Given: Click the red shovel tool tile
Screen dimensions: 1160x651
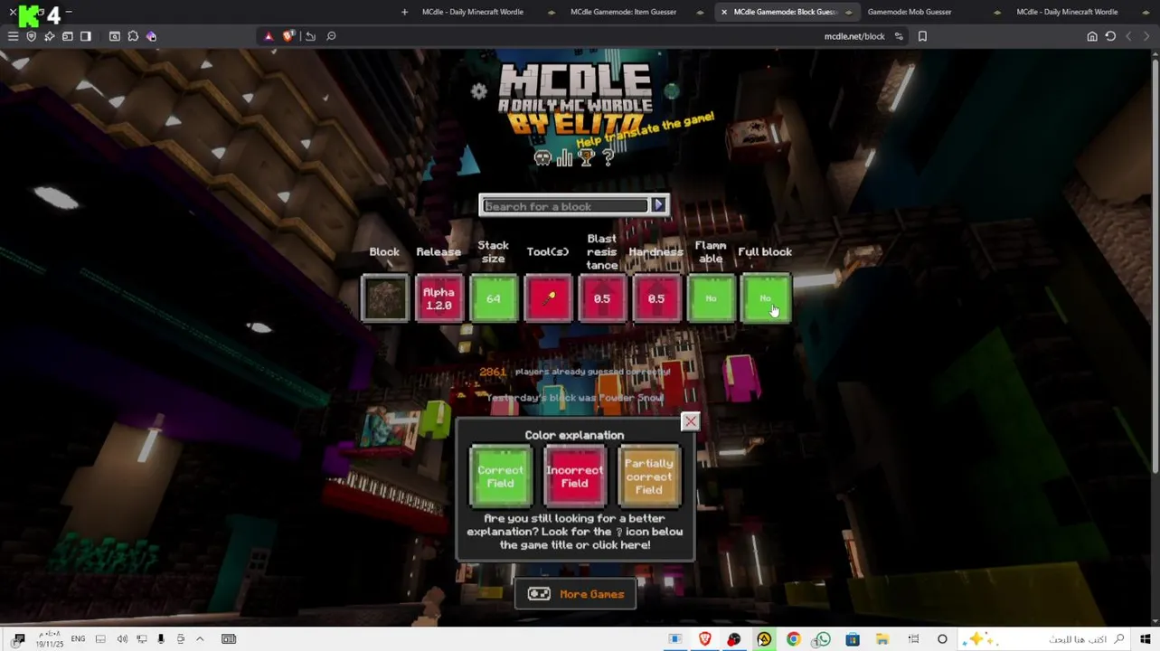Looking at the screenshot, I should 548,298.
